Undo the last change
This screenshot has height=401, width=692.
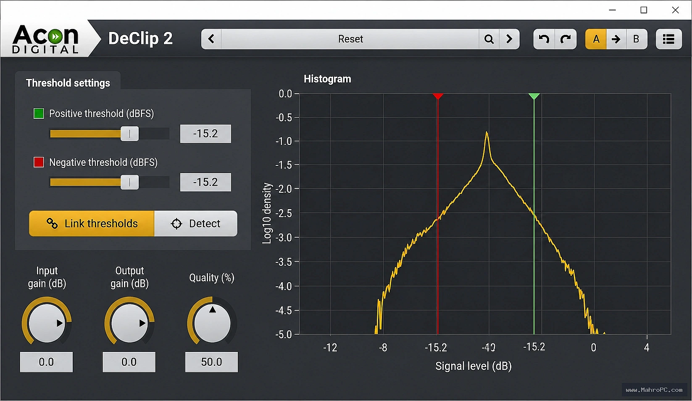[x=544, y=39]
